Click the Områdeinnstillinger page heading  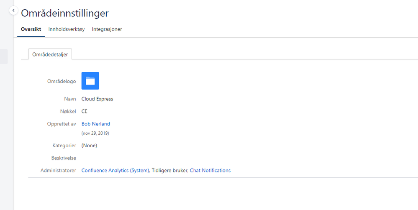65,13
